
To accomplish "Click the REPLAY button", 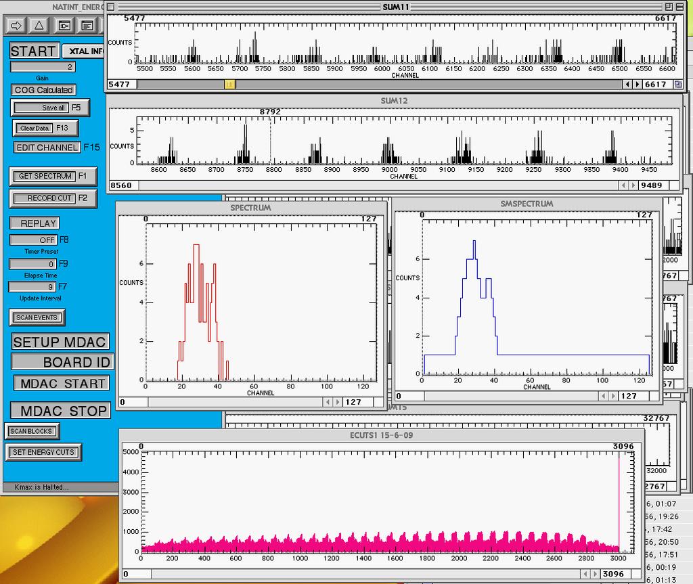I will (x=35, y=223).
